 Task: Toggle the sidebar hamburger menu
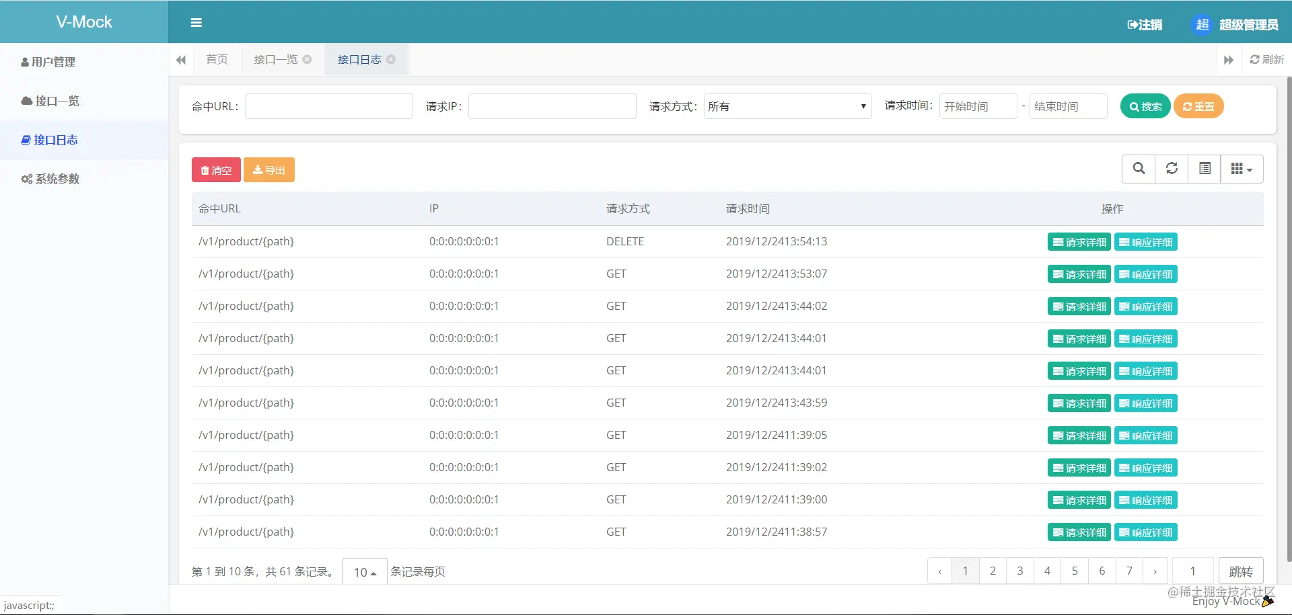[196, 23]
